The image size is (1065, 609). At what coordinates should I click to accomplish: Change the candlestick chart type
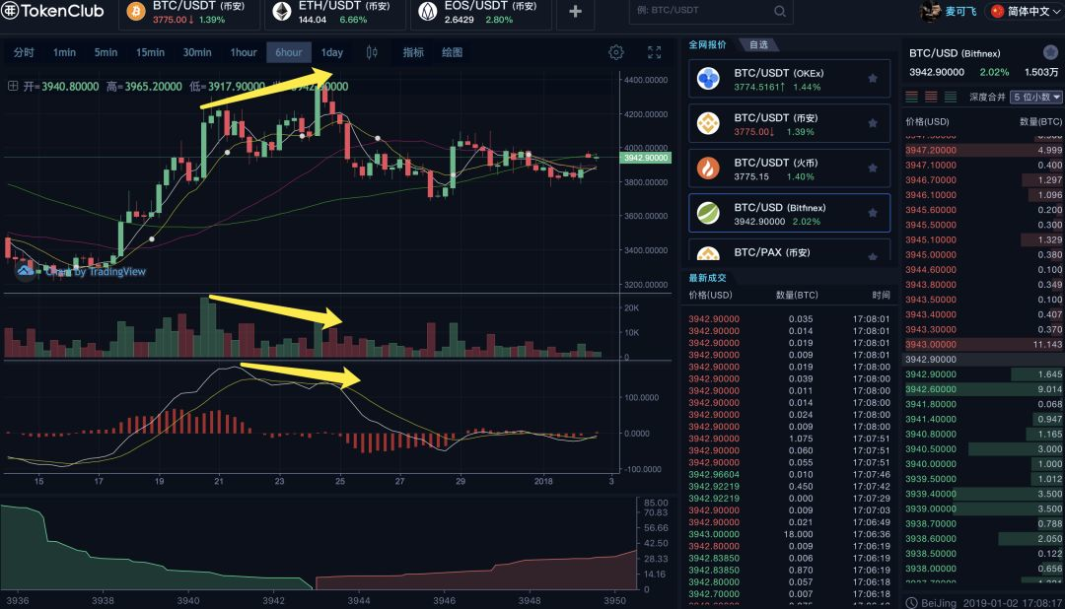[372, 52]
